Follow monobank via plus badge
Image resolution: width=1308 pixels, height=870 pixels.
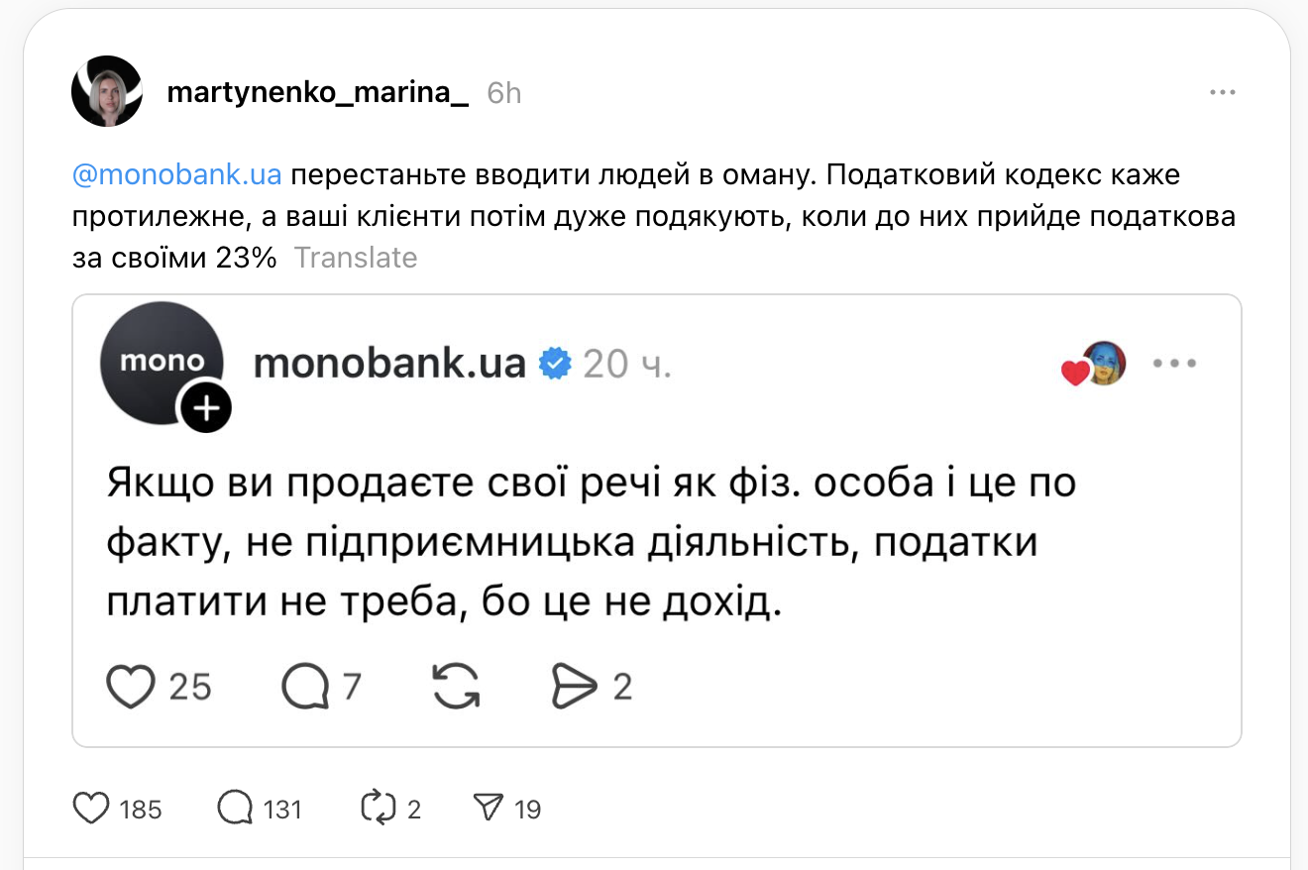pos(205,406)
